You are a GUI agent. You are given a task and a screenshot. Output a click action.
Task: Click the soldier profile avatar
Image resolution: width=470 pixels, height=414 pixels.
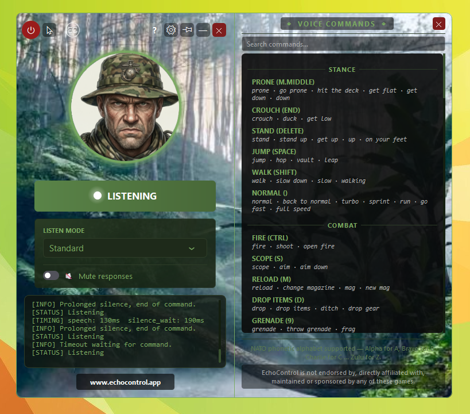[x=126, y=106]
